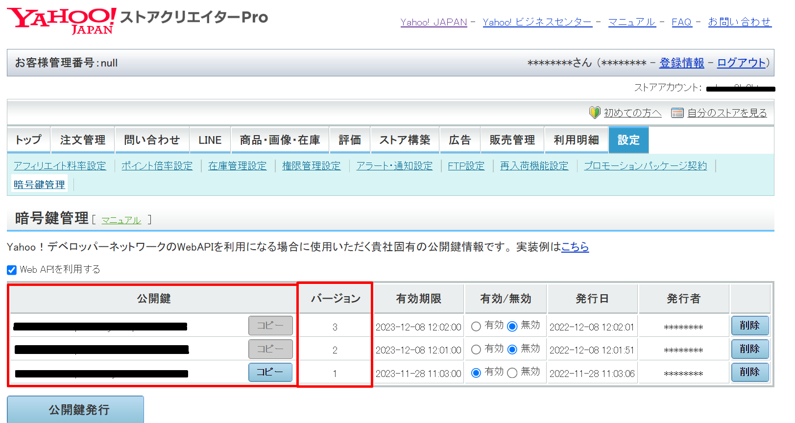The image size is (795, 423).
Task: Open the 広告 tab
Action: pyautogui.click(x=460, y=140)
